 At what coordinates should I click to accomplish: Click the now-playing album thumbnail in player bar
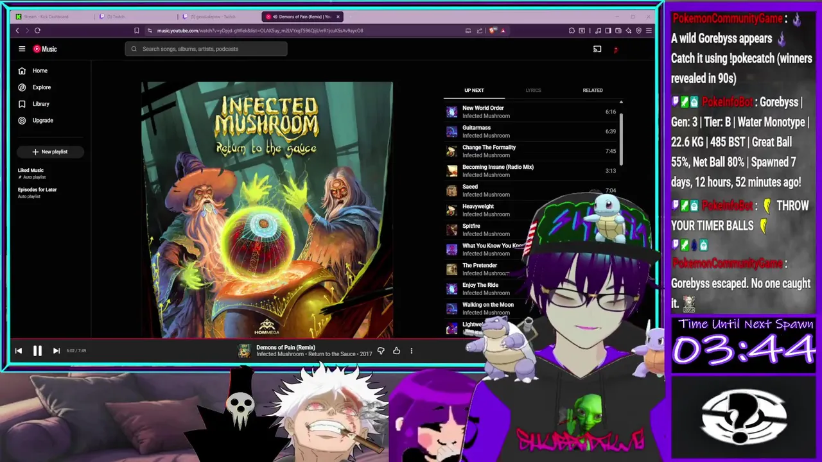(244, 350)
